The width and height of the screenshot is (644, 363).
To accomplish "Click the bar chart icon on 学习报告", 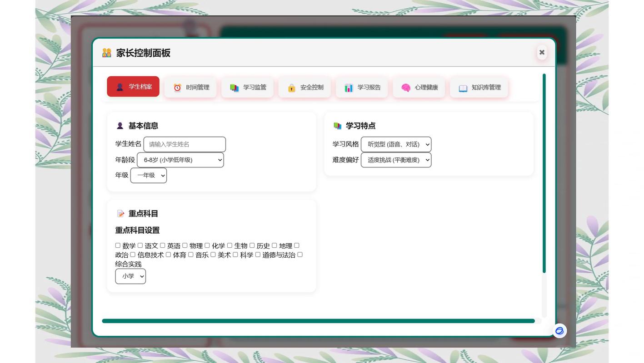I will point(349,88).
